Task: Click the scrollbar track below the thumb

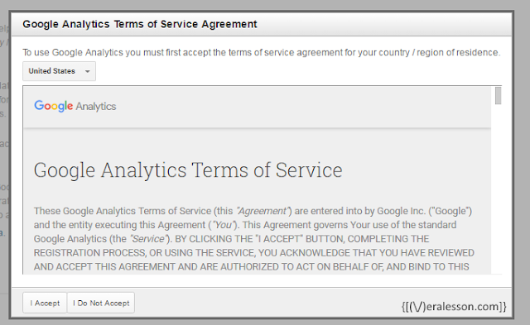Action: [x=498, y=189]
